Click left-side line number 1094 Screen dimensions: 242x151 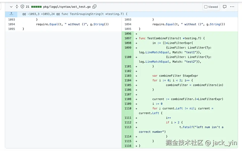pos(12,24)
